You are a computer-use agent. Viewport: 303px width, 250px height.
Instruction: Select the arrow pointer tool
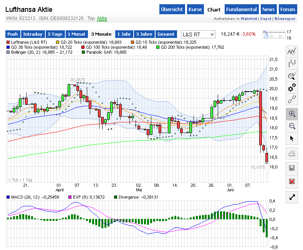292,138
